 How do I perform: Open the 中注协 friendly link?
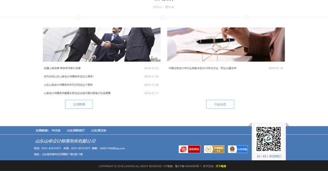click(x=56, y=131)
